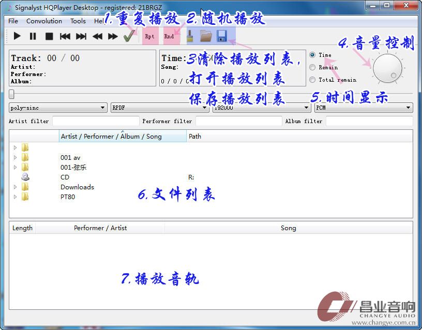Viewport: 422px width, 330px height.
Task: Select the Time radio button
Action: 312,55
